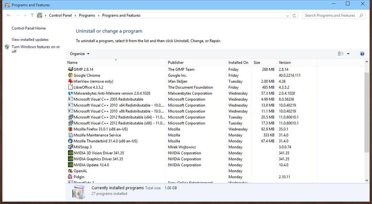Screen dimensions: 372x204
Task: Click the search magnifier icon
Action: pos(361,15)
